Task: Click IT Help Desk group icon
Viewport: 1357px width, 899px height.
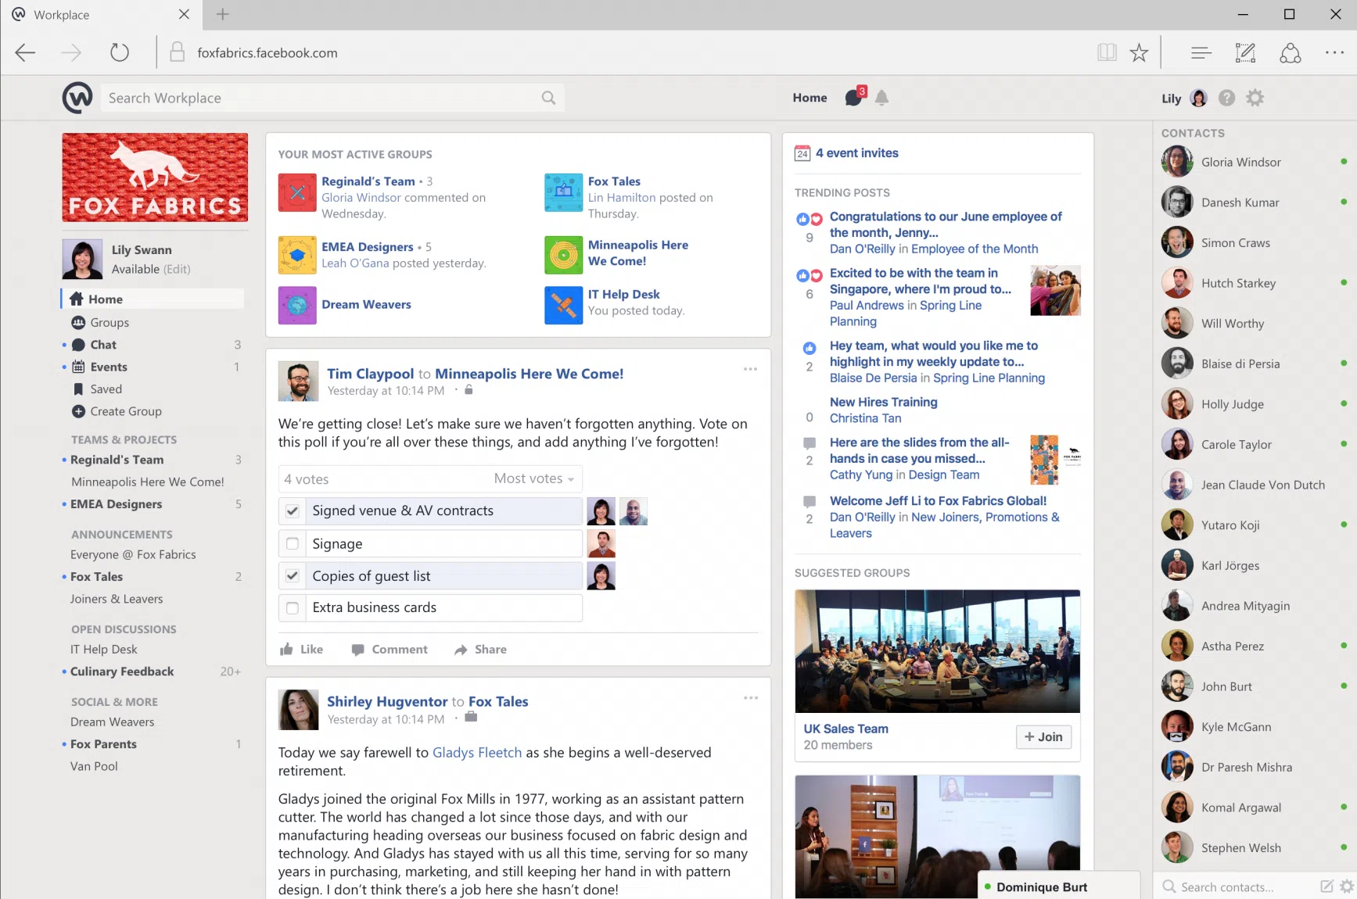Action: pyautogui.click(x=564, y=305)
